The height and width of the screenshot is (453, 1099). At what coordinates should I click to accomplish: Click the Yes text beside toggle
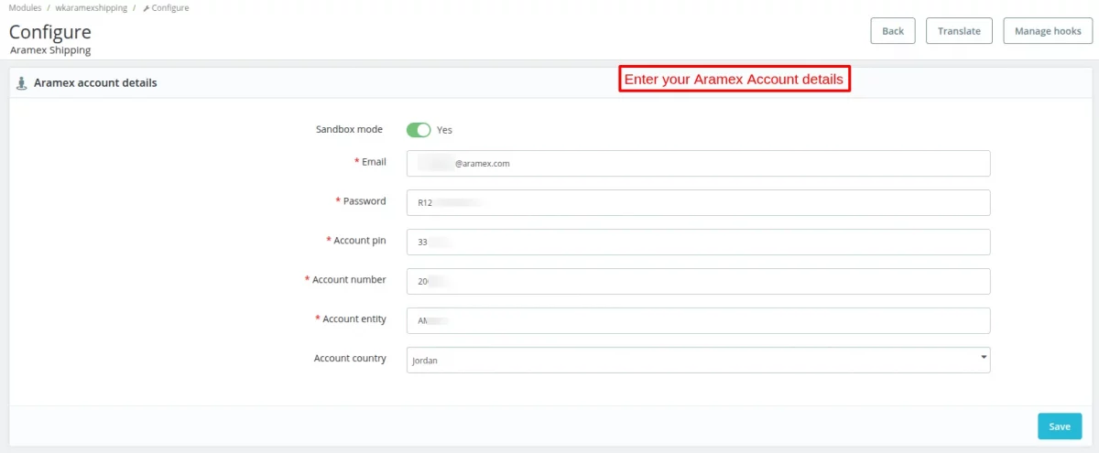[444, 130]
